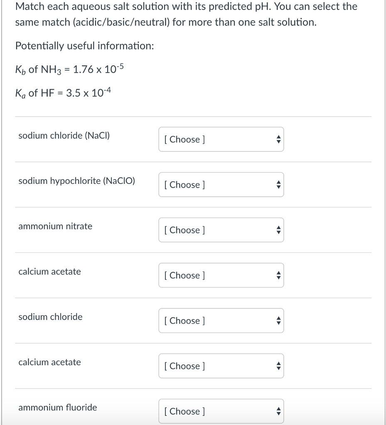Open the pH dropdown for the second sodium chloride
This screenshot has height=425, width=386.
pyautogui.click(x=221, y=320)
